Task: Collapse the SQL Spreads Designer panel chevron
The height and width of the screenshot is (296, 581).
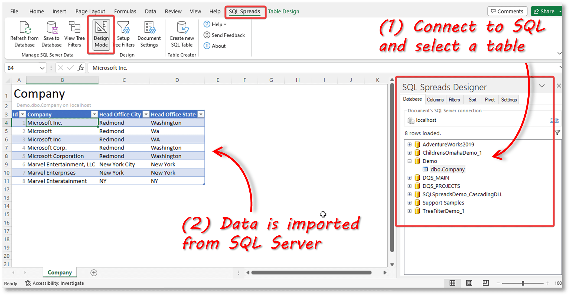Action: [x=542, y=86]
